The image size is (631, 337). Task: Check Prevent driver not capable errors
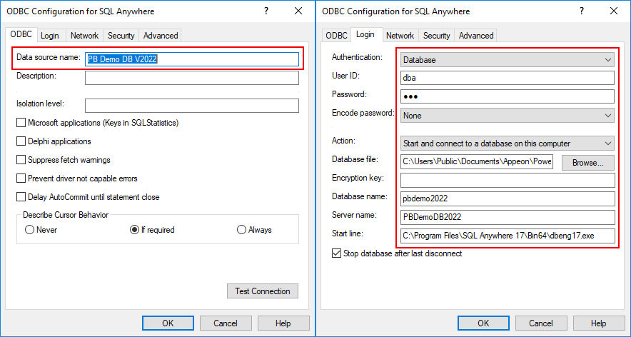[21, 178]
